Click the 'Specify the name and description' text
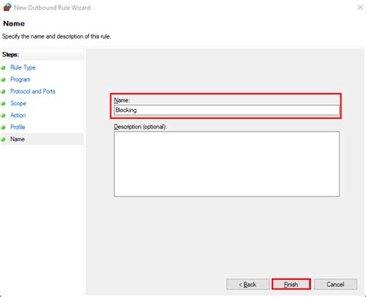 [56, 36]
